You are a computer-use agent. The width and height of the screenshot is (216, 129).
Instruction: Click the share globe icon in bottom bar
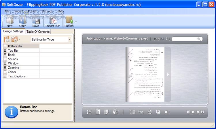tap(115, 112)
